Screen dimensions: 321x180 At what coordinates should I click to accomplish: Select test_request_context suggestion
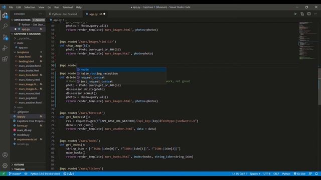121,81
